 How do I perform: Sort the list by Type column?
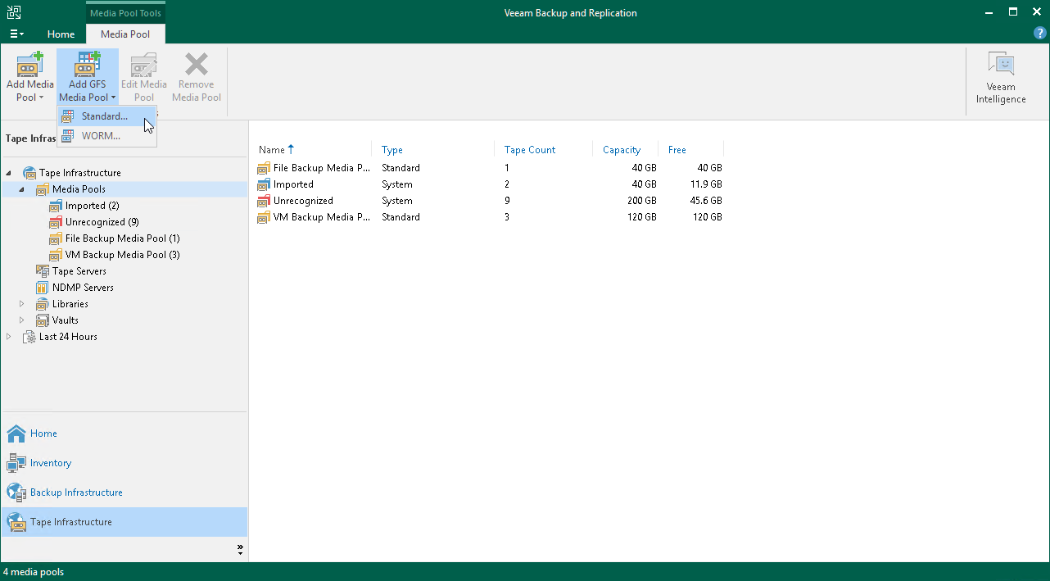pos(391,150)
